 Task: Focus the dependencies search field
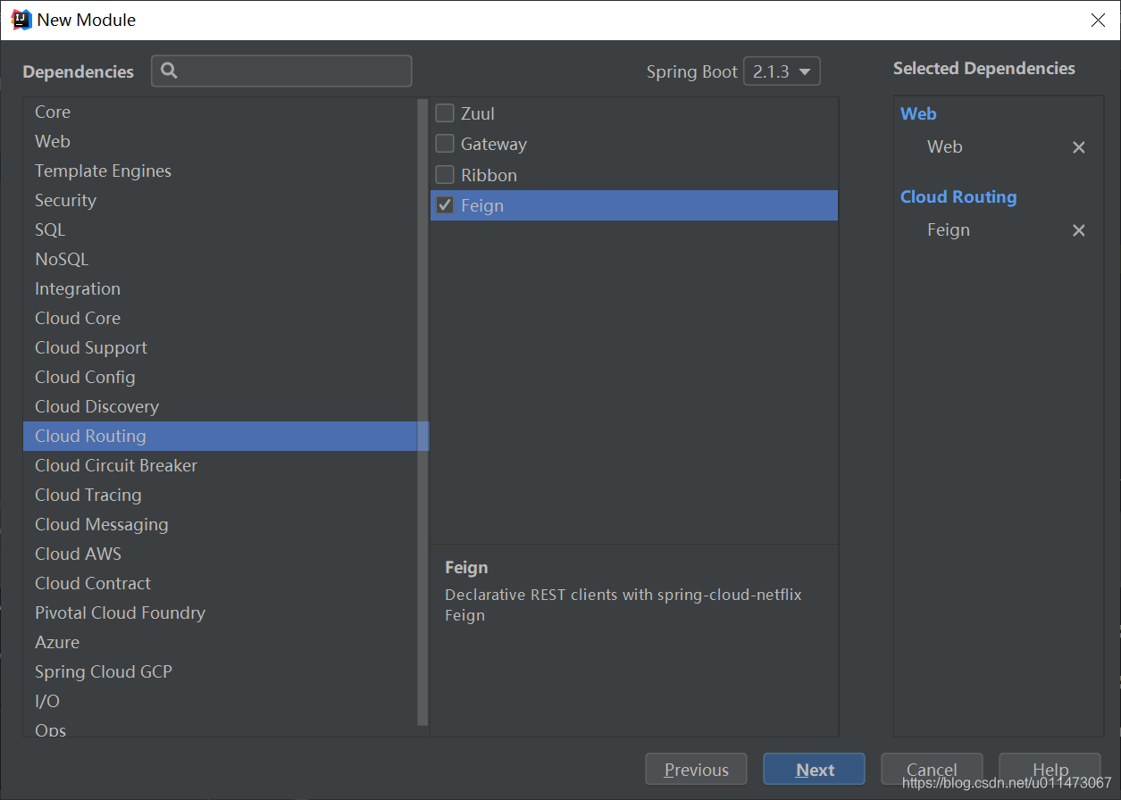point(281,71)
